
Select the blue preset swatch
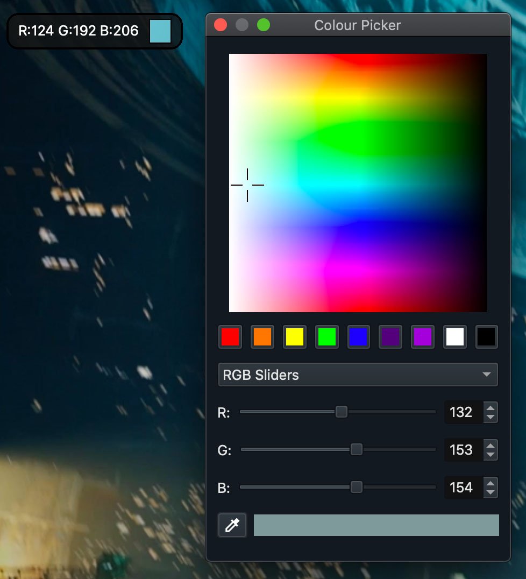tap(358, 337)
